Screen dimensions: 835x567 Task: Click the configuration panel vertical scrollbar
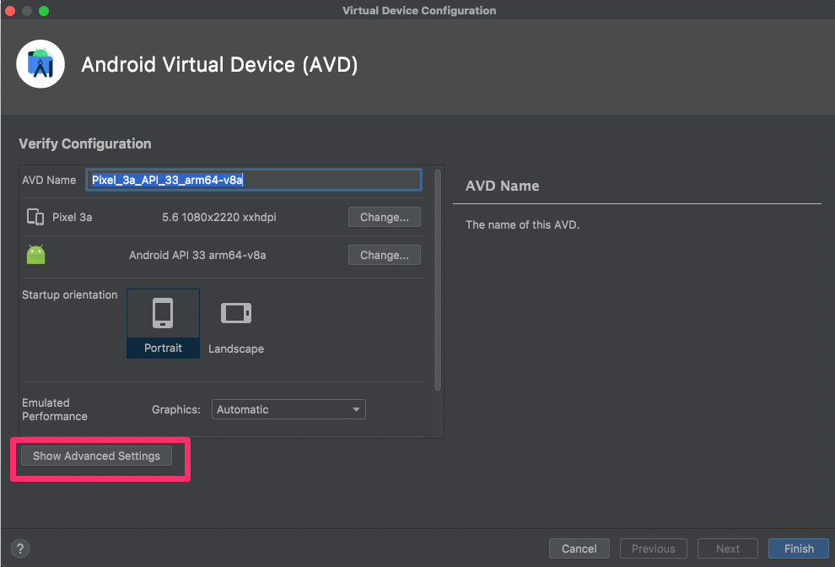[438, 280]
